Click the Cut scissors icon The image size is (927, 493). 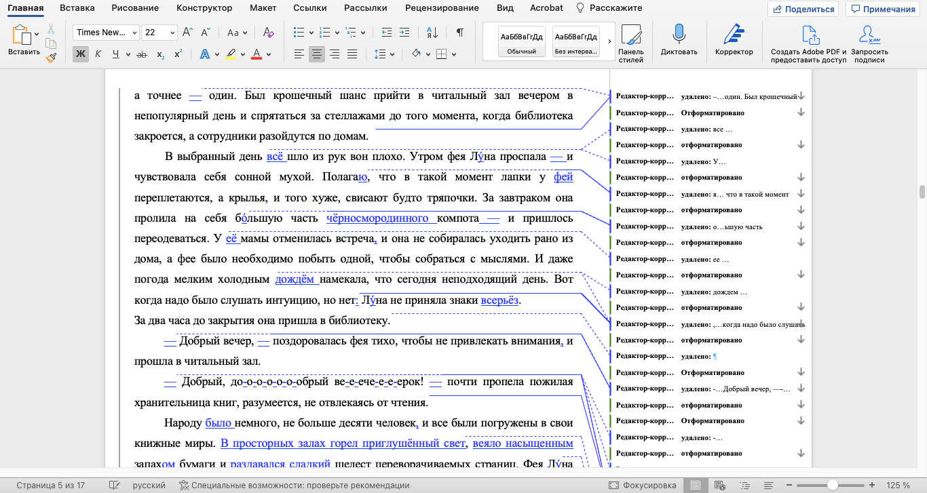click(51, 30)
